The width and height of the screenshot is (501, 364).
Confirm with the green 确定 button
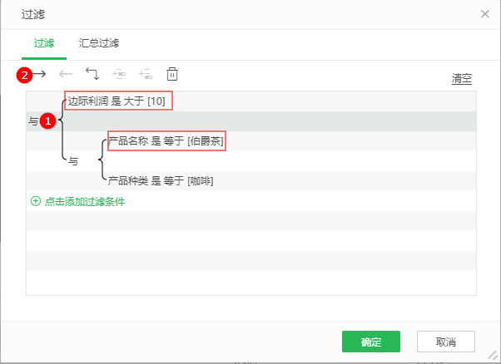[x=371, y=342]
